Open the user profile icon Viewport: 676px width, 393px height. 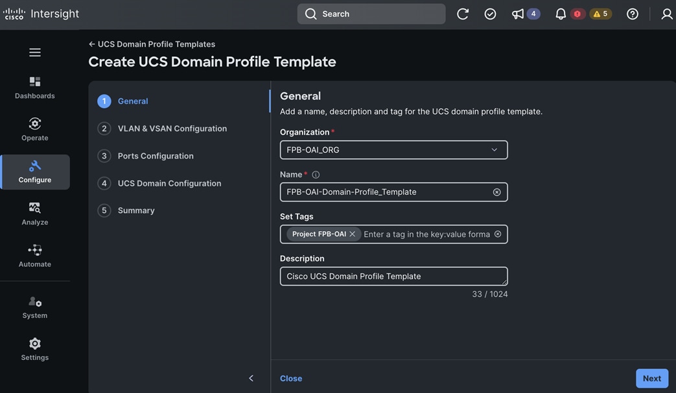666,14
